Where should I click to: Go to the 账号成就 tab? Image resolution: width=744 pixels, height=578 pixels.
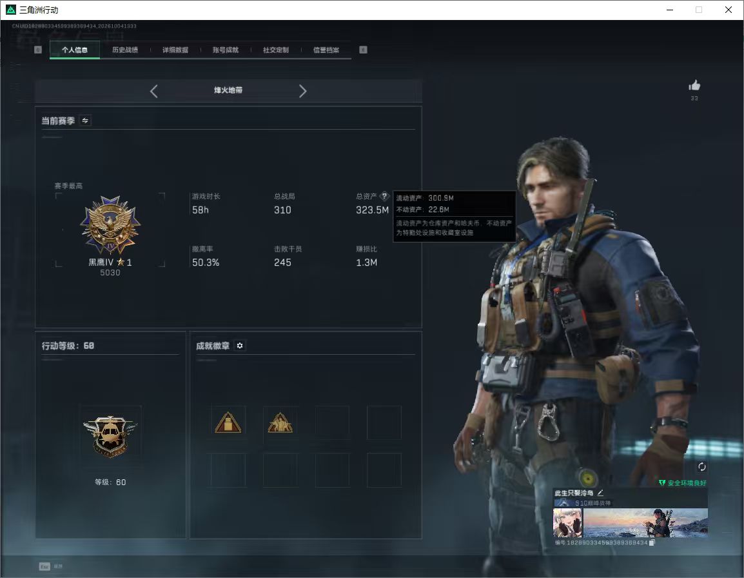[226, 50]
